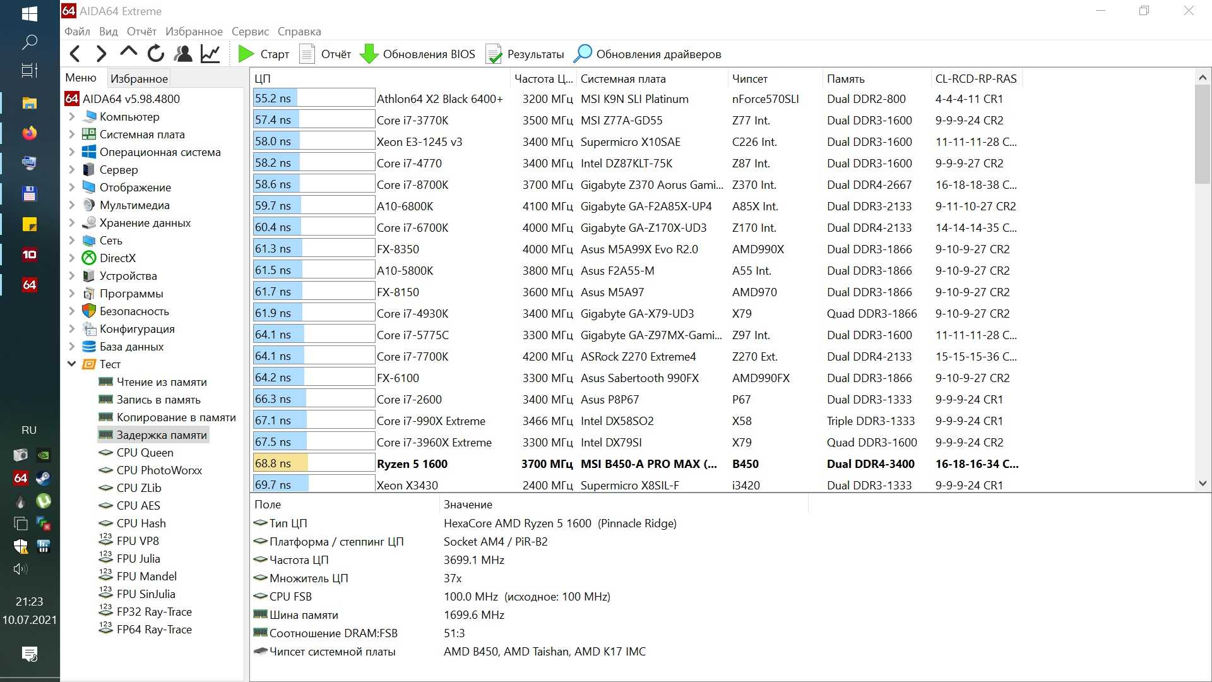Collapse the Тест tree node
This screenshot has width=1212, height=682.
pos(71,364)
